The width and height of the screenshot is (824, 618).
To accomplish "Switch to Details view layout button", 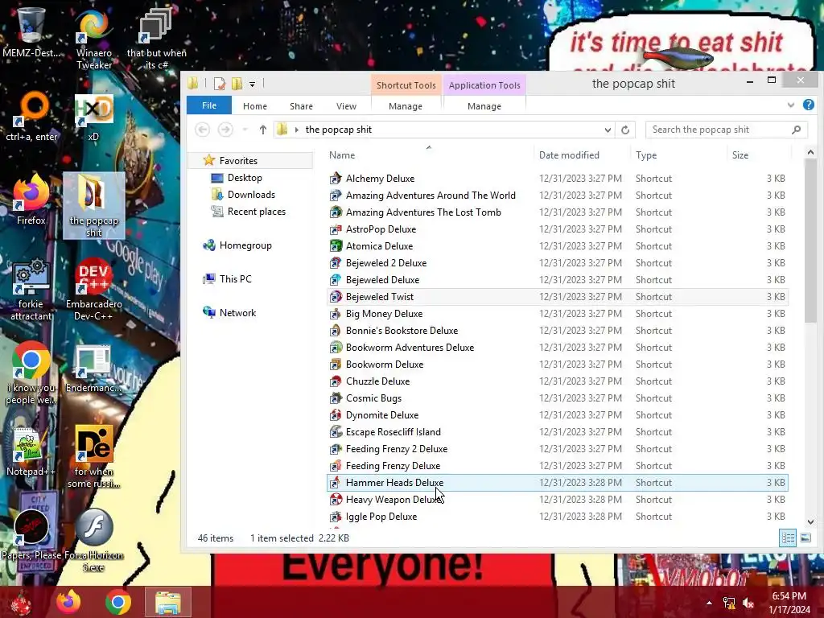I will 788,538.
